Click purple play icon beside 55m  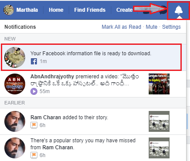[x=34, y=91]
